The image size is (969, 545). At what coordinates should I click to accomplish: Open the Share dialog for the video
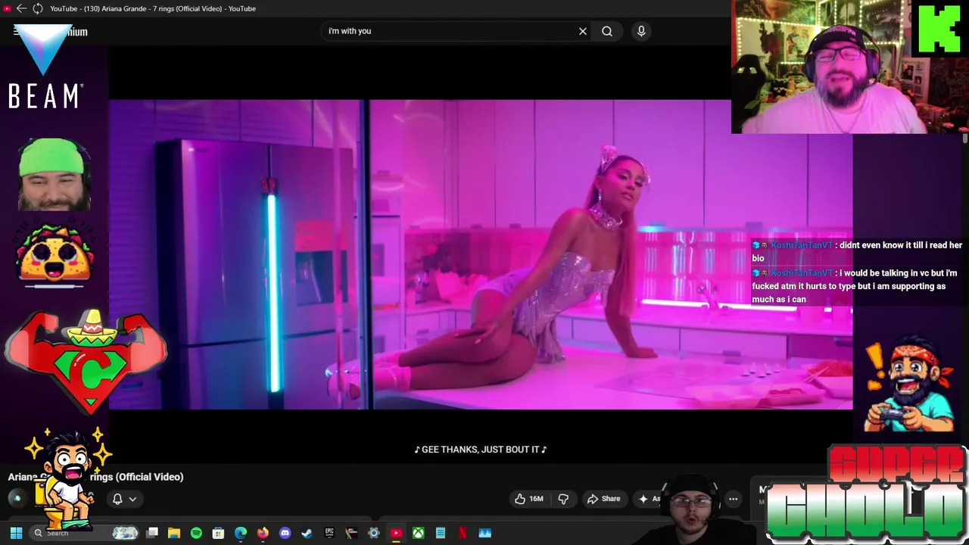pos(604,499)
